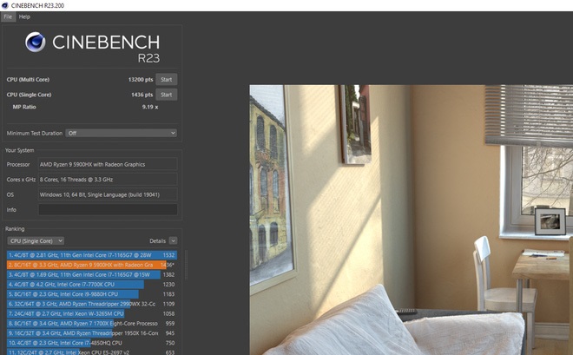Expand the Minimum Test Duration dropdown
Screen dimensions: 573x355
tap(122, 133)
